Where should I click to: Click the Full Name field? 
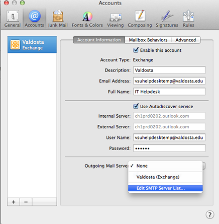click(169, 92)
